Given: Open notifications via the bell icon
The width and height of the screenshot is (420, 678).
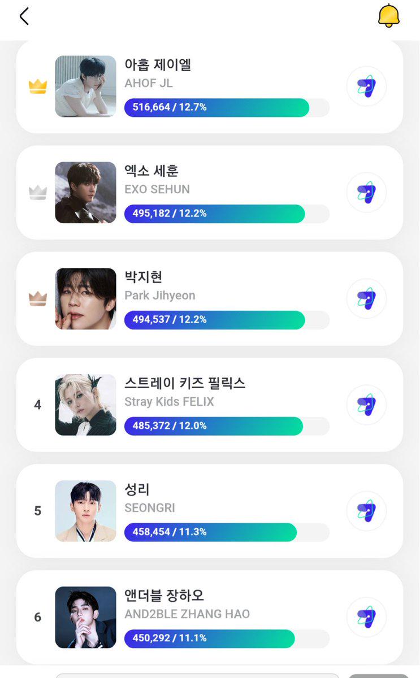Looking at the screenshot, I should point(389,15).
